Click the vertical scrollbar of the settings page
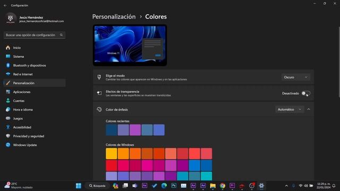340x191 pixels. click(339, 62)
